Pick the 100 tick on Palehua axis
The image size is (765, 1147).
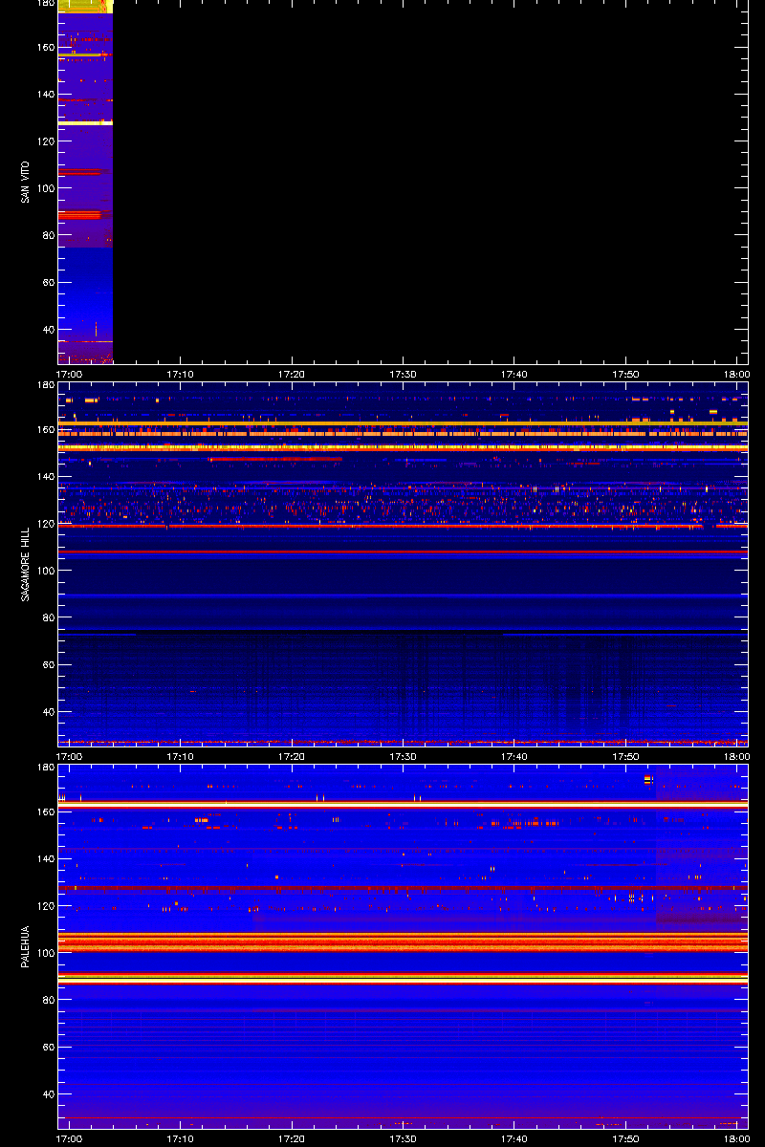tap(44, 953)
